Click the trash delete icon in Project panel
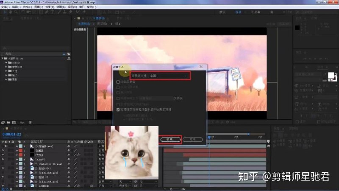 pyautogui.click(x=30, y=122)
